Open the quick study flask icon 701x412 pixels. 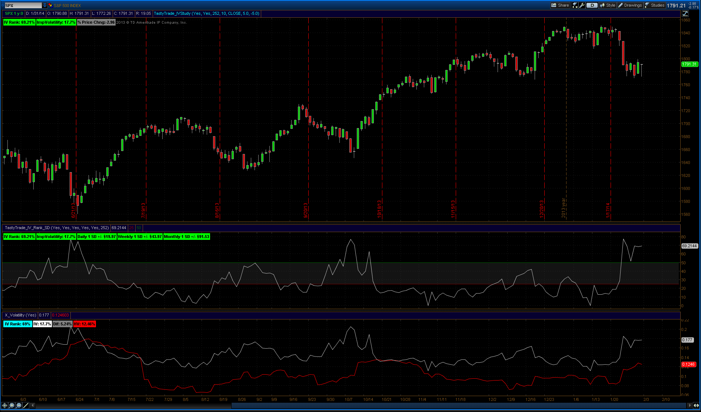pos(575,5)
